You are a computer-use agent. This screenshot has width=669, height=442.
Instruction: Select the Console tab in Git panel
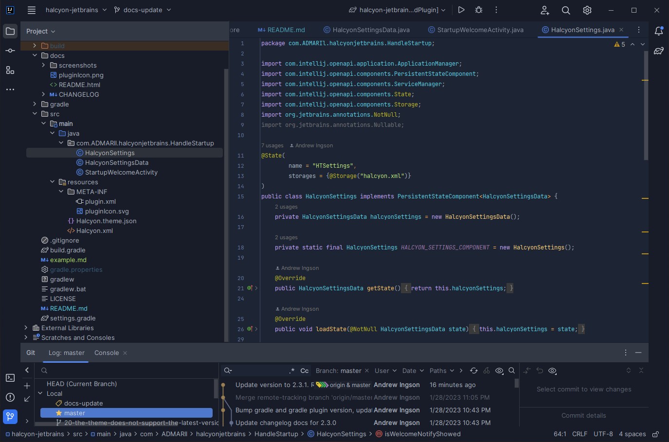click(107, 353)
